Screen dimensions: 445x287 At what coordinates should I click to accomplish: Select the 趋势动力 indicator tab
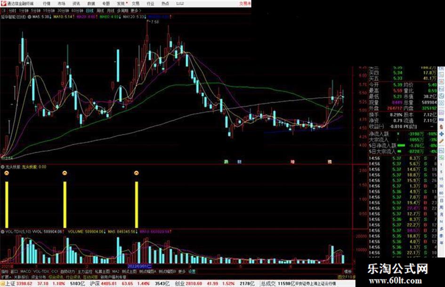67,271
